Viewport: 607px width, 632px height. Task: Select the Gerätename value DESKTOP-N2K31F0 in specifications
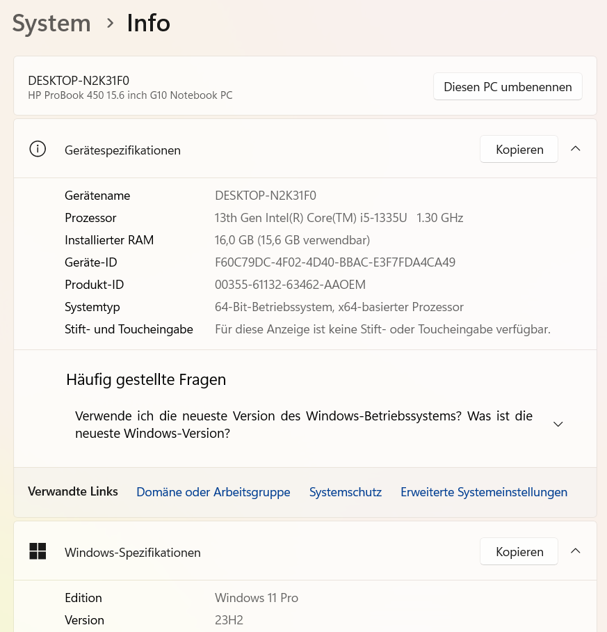[266, 196]
